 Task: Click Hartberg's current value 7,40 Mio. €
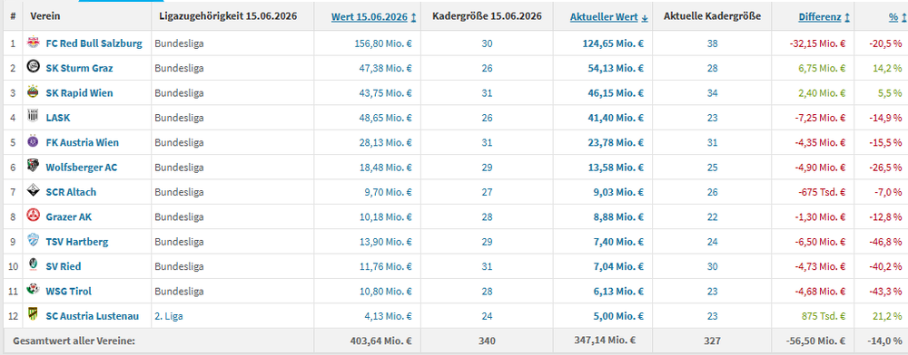[x=619, y=242]
